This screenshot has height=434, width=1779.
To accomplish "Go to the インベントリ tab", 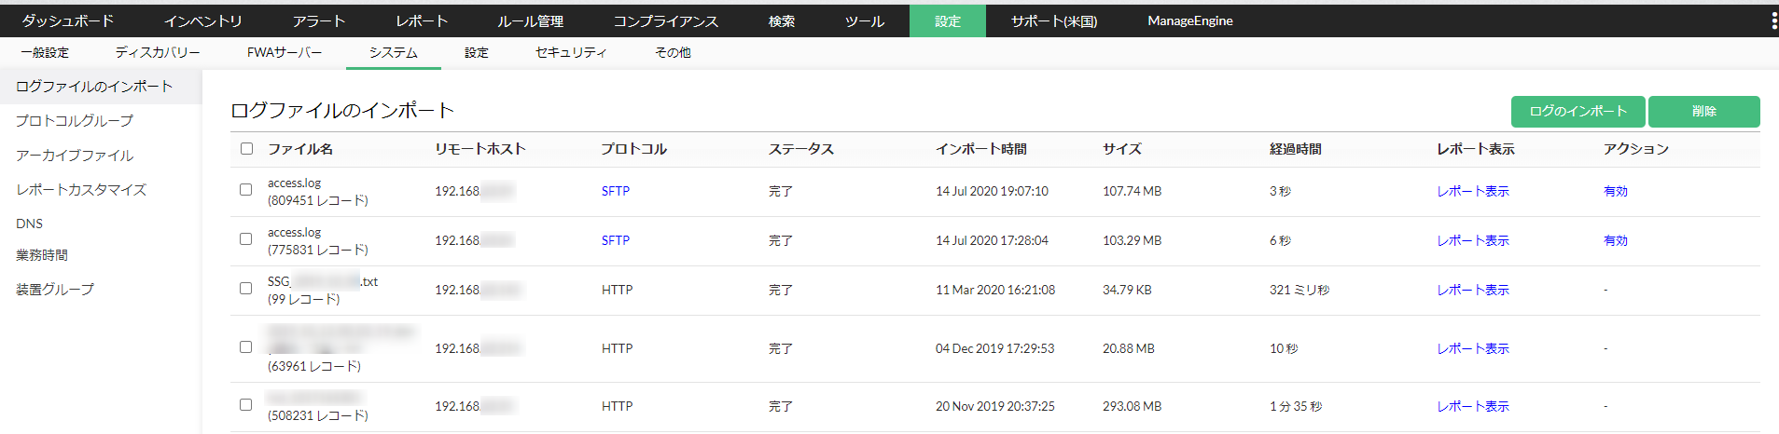I will (x=202, y=20).
